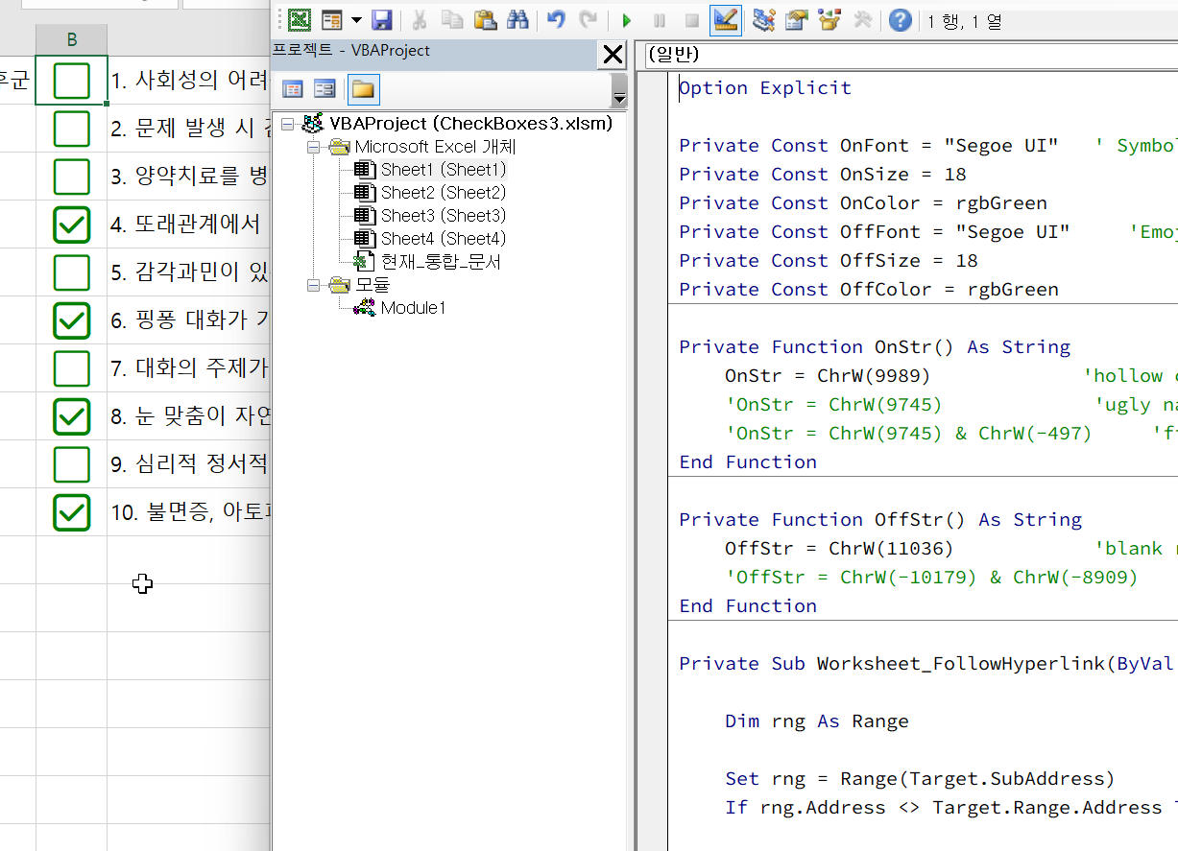Click the OnSize = 18 code line

(823, 174)
